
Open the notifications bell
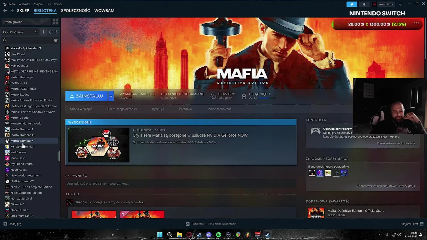click(x=364, y=4)
